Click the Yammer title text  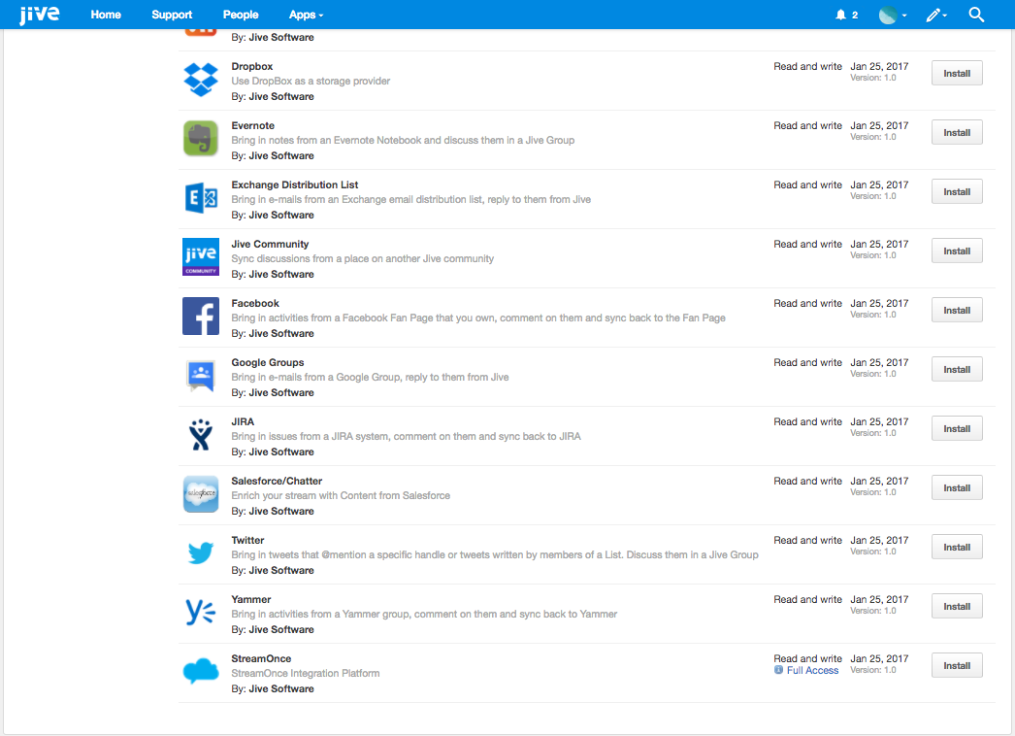(251, 599)
